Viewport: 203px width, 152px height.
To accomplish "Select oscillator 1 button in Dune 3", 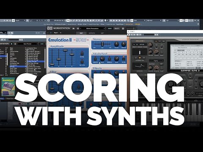I will pos(156,41).
